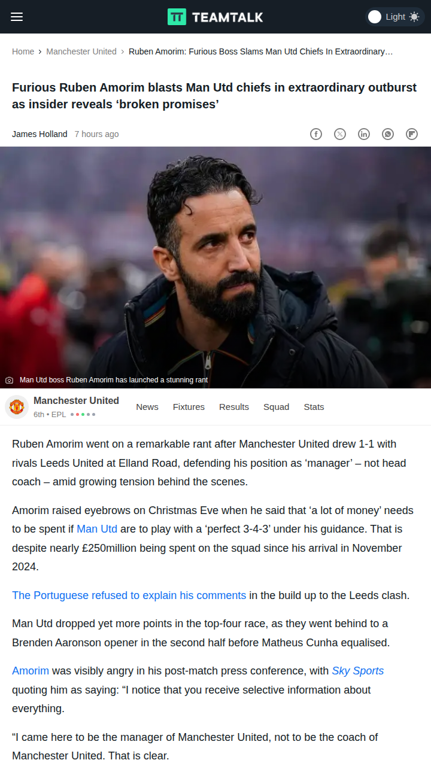Open the News tab
The image size is (431, 766).
click(147, 407)
